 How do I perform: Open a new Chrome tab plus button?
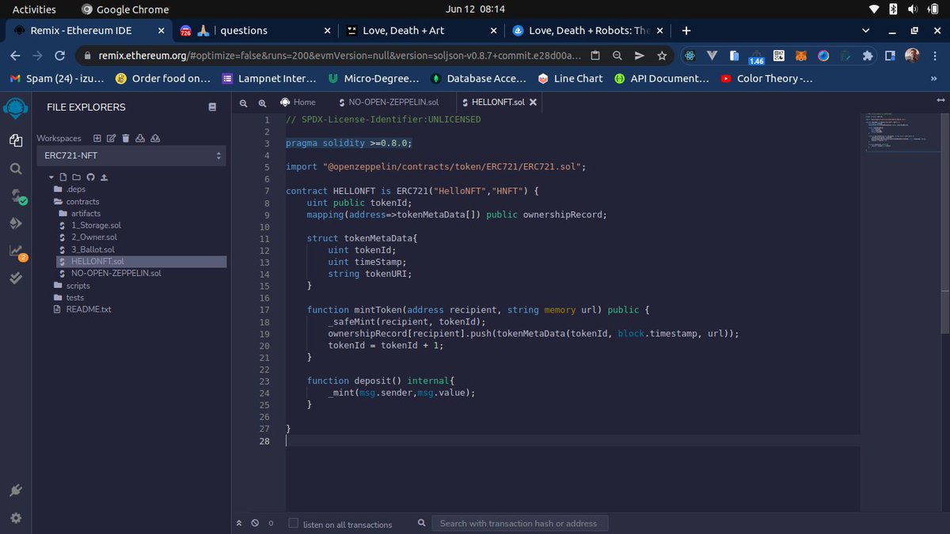tap(686, 31)
